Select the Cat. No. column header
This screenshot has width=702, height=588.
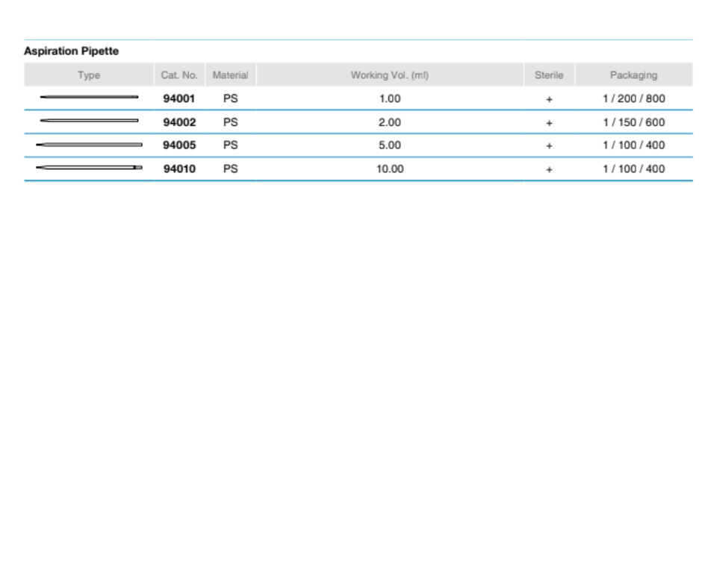179,75
